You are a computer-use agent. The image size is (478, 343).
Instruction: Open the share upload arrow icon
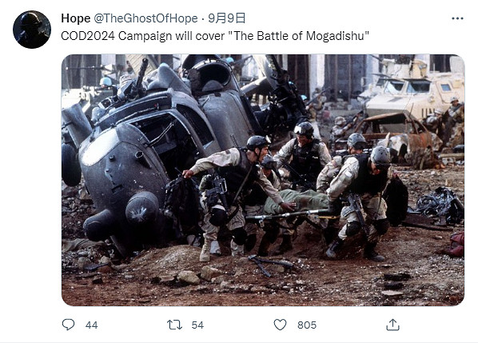392,325
